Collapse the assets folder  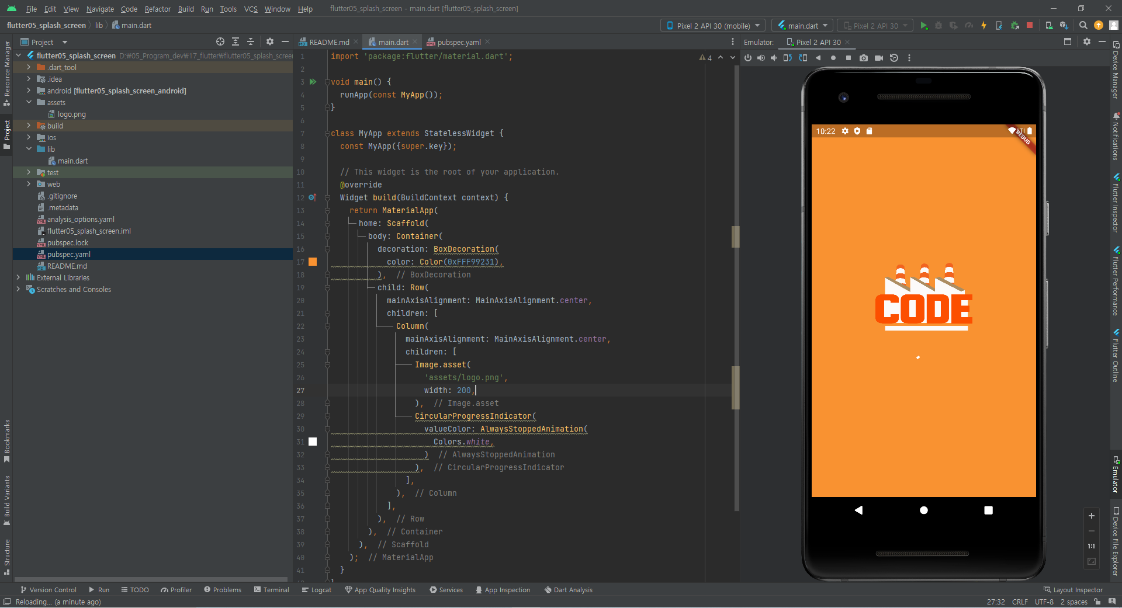pyautogui.click(x=29, y=102)
